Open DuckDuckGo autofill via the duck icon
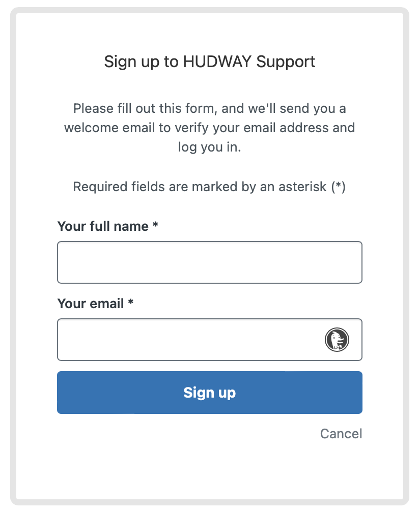 (337, 340)
